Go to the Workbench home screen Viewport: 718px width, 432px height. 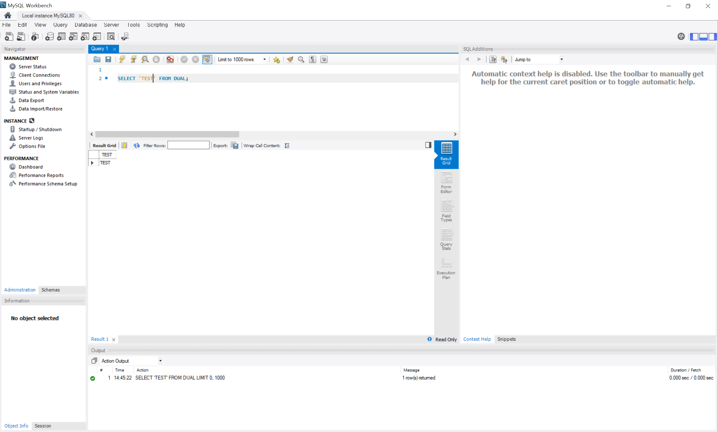pos(8,15)
